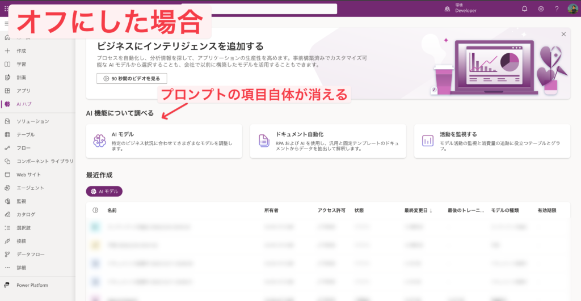Click the AI モデル card icon
Screen dimensions: 581x301
(100, 141)
